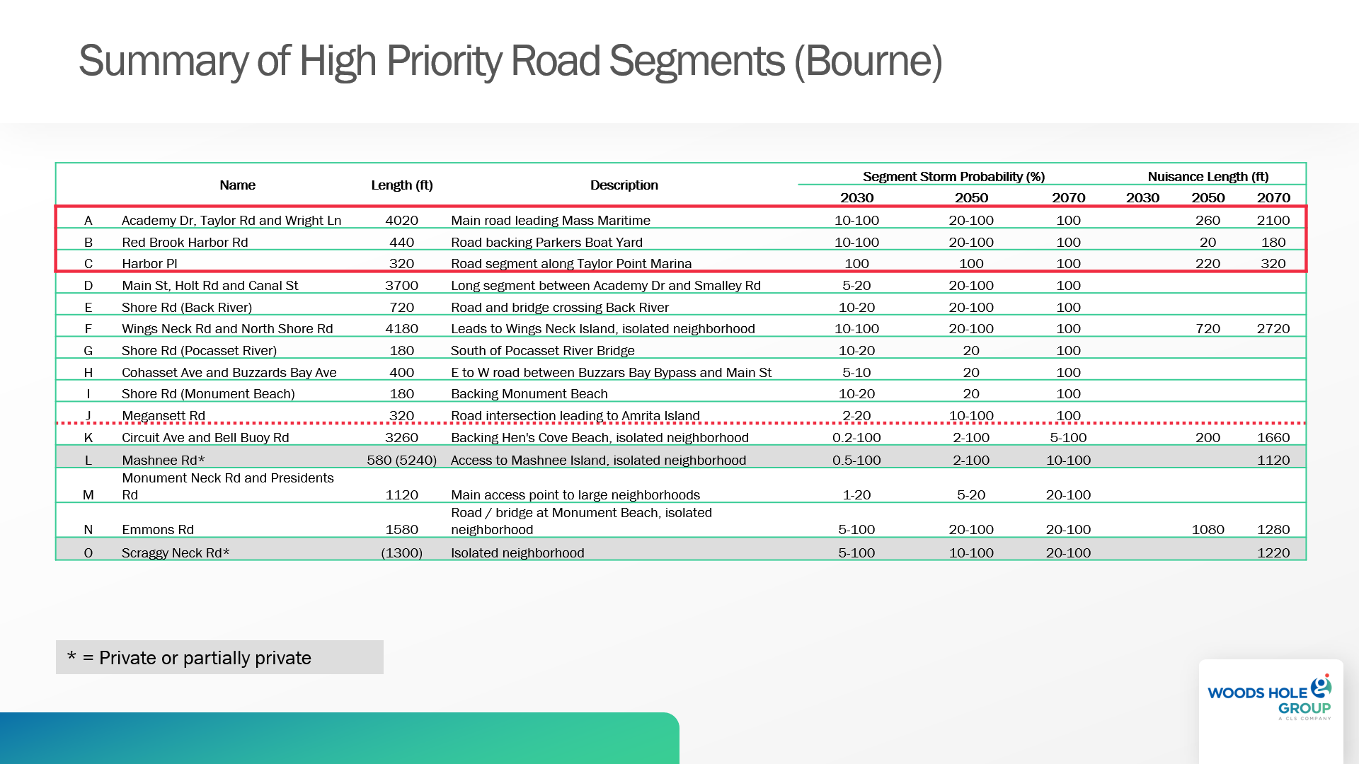The image size is (1359, 764).
Task: Select the '0.2-100' storm probability value
Action: 856,438
